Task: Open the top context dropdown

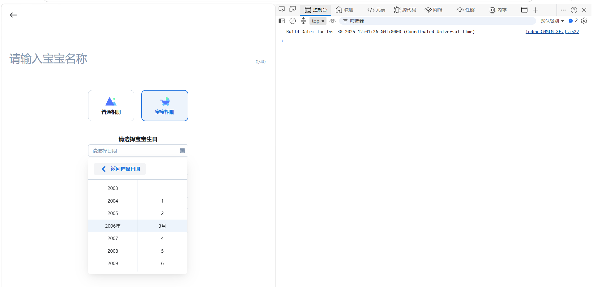Action: point(318,21)
